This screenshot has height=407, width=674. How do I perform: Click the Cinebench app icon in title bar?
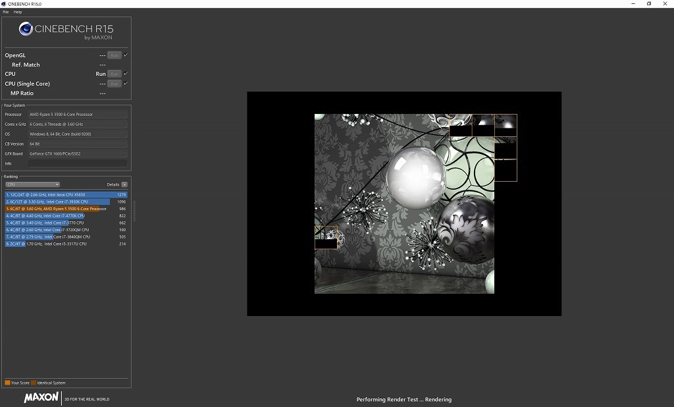tap(3, 3)
